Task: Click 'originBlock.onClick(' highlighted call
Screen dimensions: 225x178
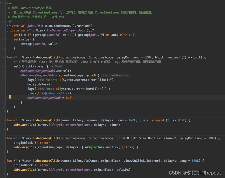Action: (x=102, y=147)
